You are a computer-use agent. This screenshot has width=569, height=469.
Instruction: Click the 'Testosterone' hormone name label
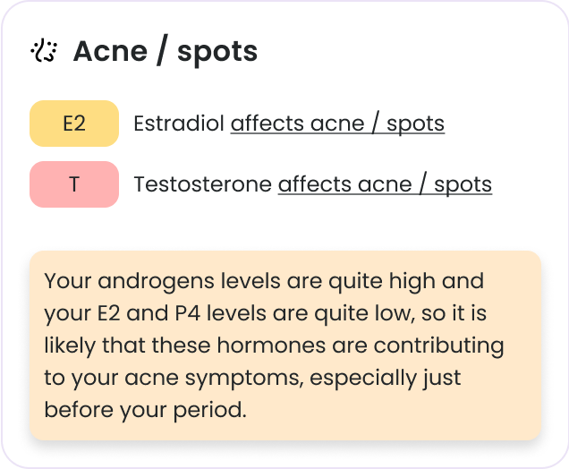203,184
